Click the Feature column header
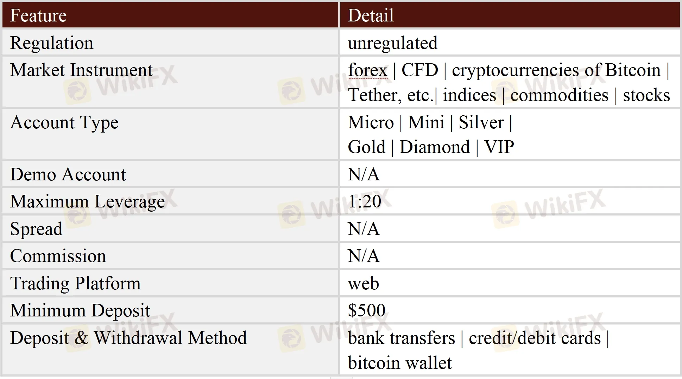Viewport: 682px width, 379px height. (38, 16)
